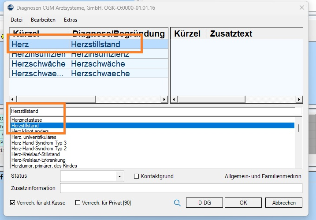Close the Diagnosen dialog window
This screenshot has height=220, width=316.
pyautogui.click(x=301, y=8)
